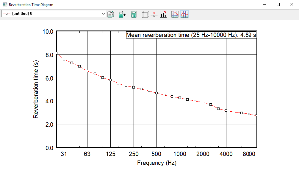Toggle the active red line graph view button

tap(184, 14)
